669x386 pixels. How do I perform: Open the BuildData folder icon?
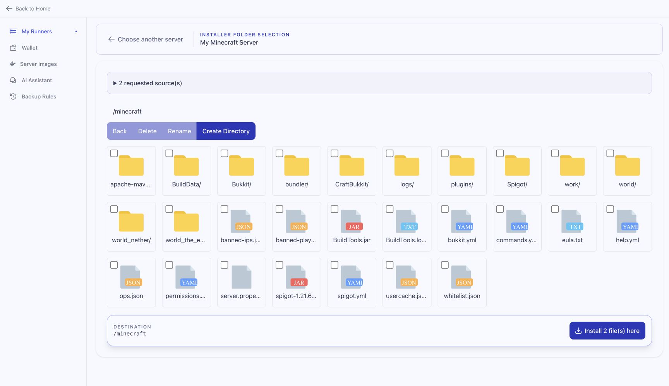tap(186, 165)
